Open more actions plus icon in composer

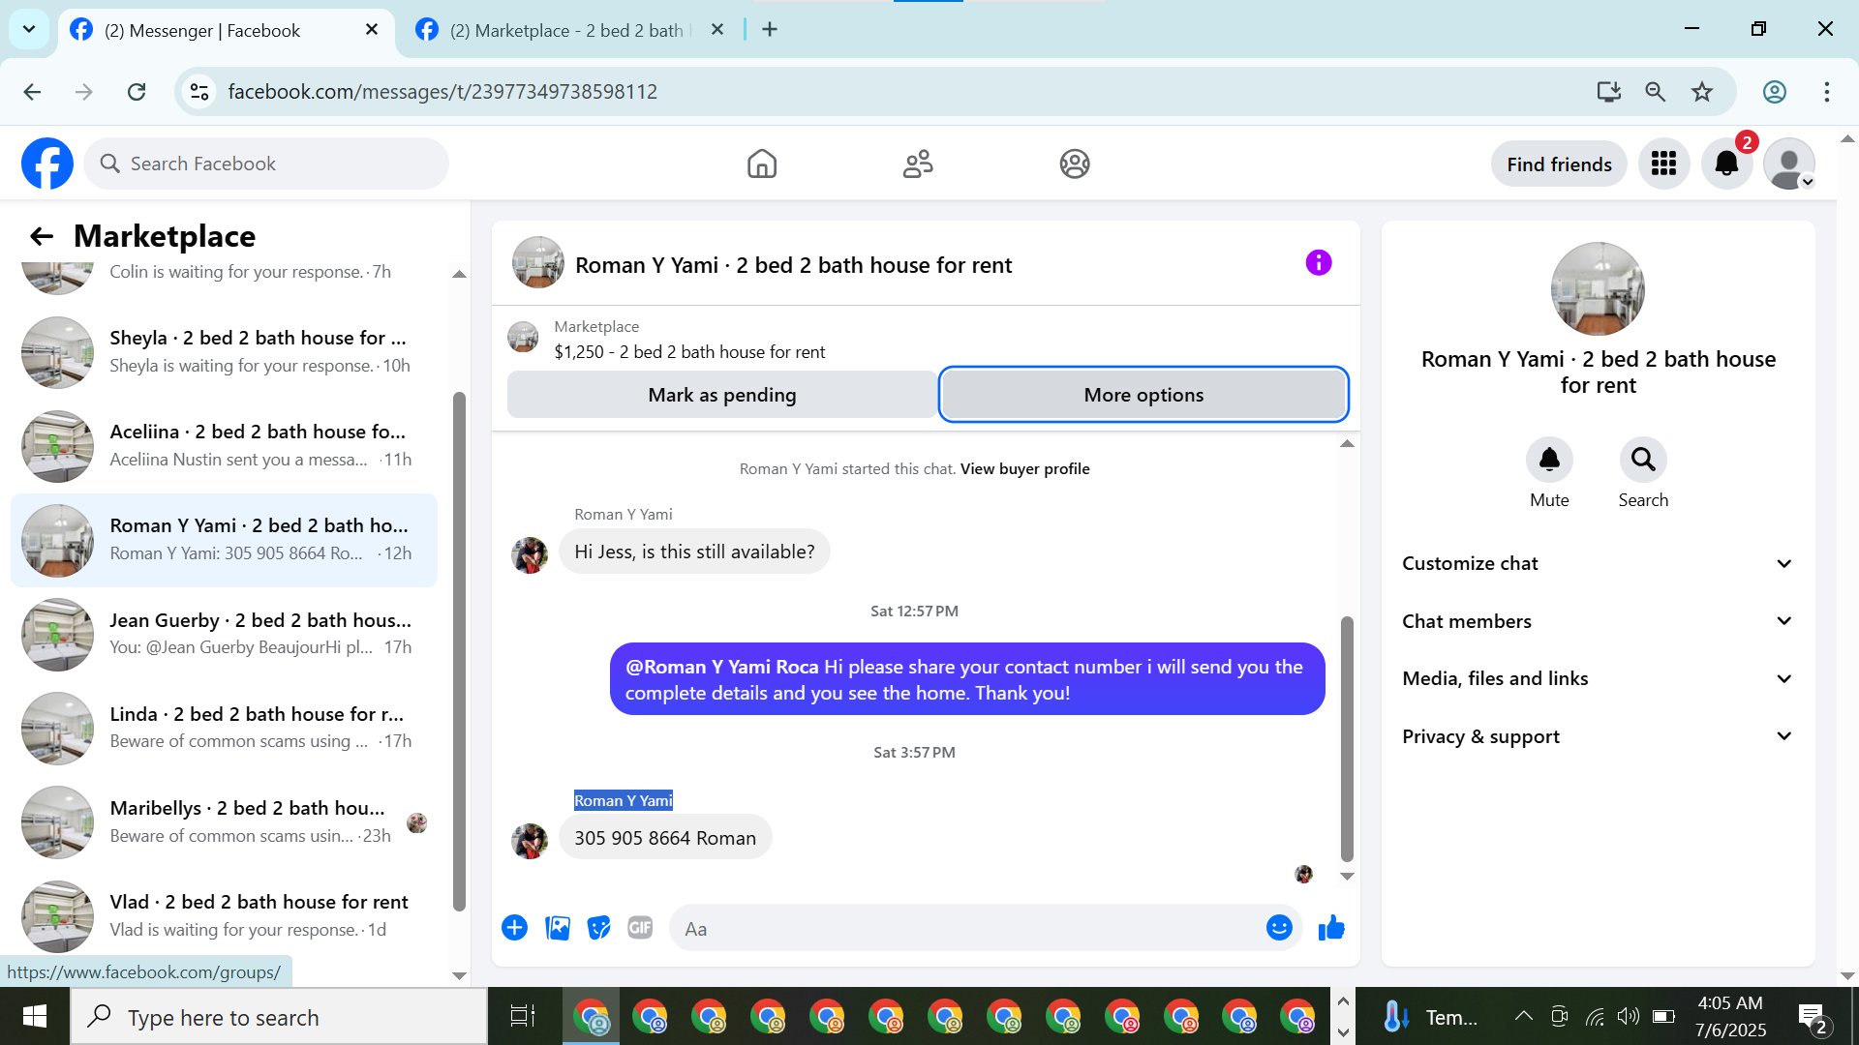[514, 928]
